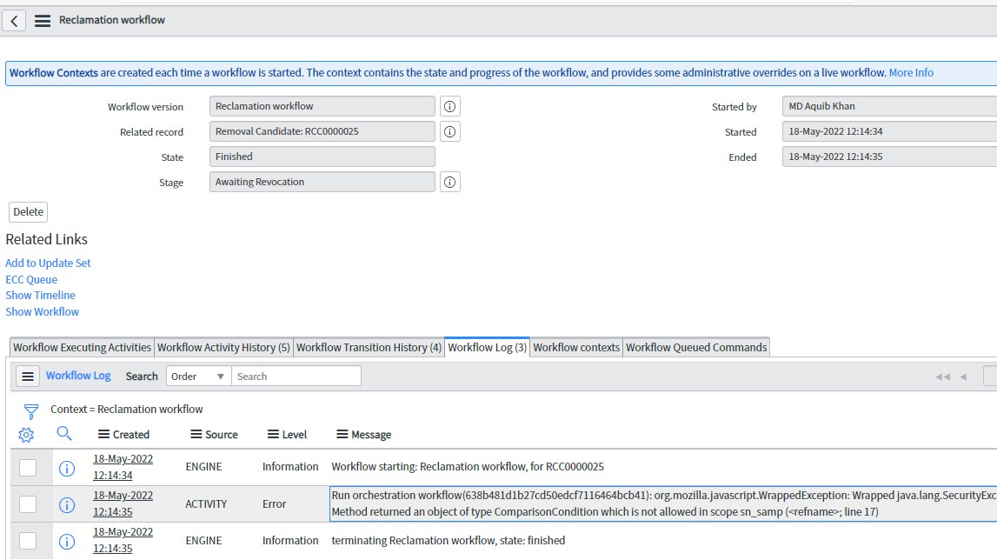Preview the Related record info icon
Screen dimensions: 997x560
[449, 131]
